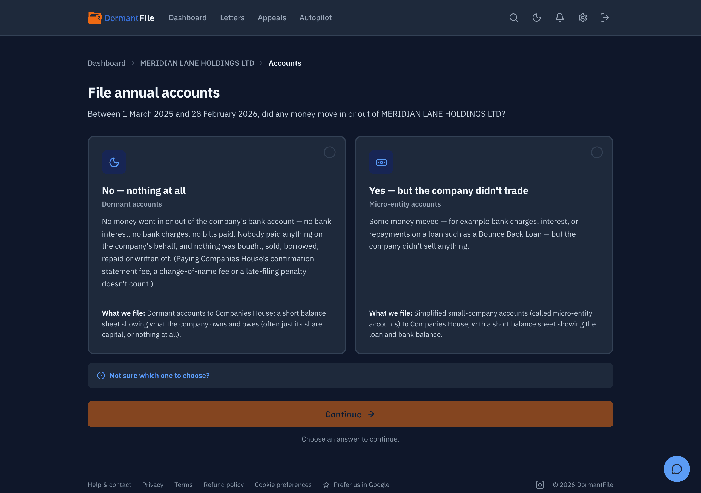This screenshot has height=493, width=701.
Task: Click the 'Micro-entity accounts' subtitle text
Action: pos(405,204)
